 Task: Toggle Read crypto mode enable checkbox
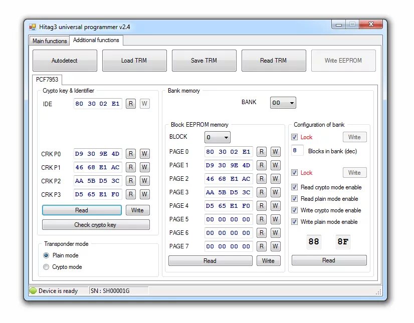pyautogui.click(x=294, y=187)
